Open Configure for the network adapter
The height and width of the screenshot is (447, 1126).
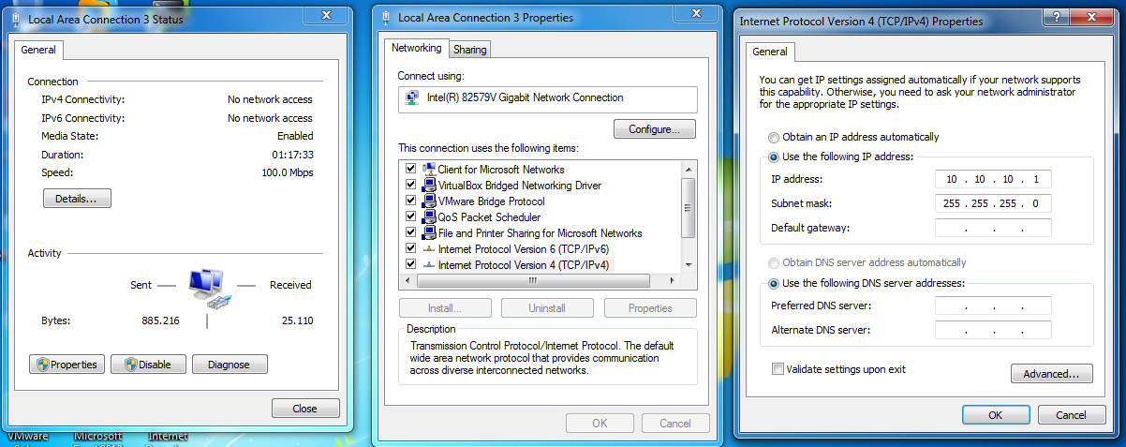click(655, 128)
